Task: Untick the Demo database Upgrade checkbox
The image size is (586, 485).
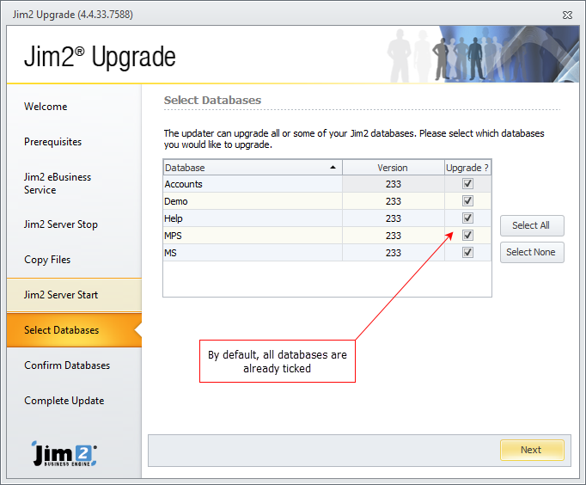Action: pyautogui.click(x=467, y=201)
